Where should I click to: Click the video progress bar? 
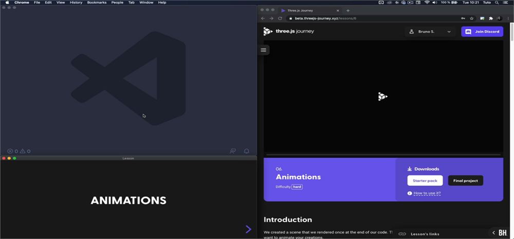383,155
